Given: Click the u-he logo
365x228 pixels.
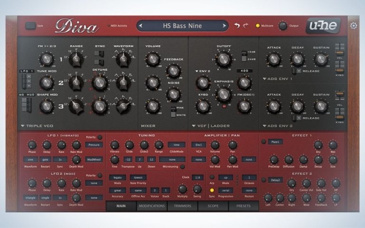Looking at the screenshot, I should tap(323, 25).
